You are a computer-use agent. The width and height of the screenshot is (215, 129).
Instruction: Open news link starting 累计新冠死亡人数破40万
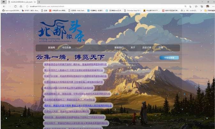73,70
